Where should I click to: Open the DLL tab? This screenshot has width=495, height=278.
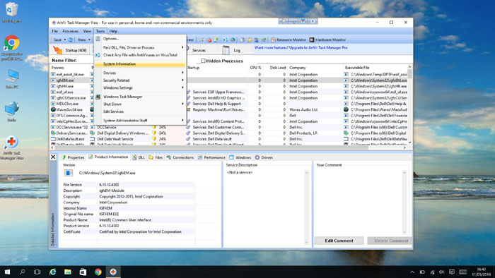pyautogui.click(x=139, y=157)
